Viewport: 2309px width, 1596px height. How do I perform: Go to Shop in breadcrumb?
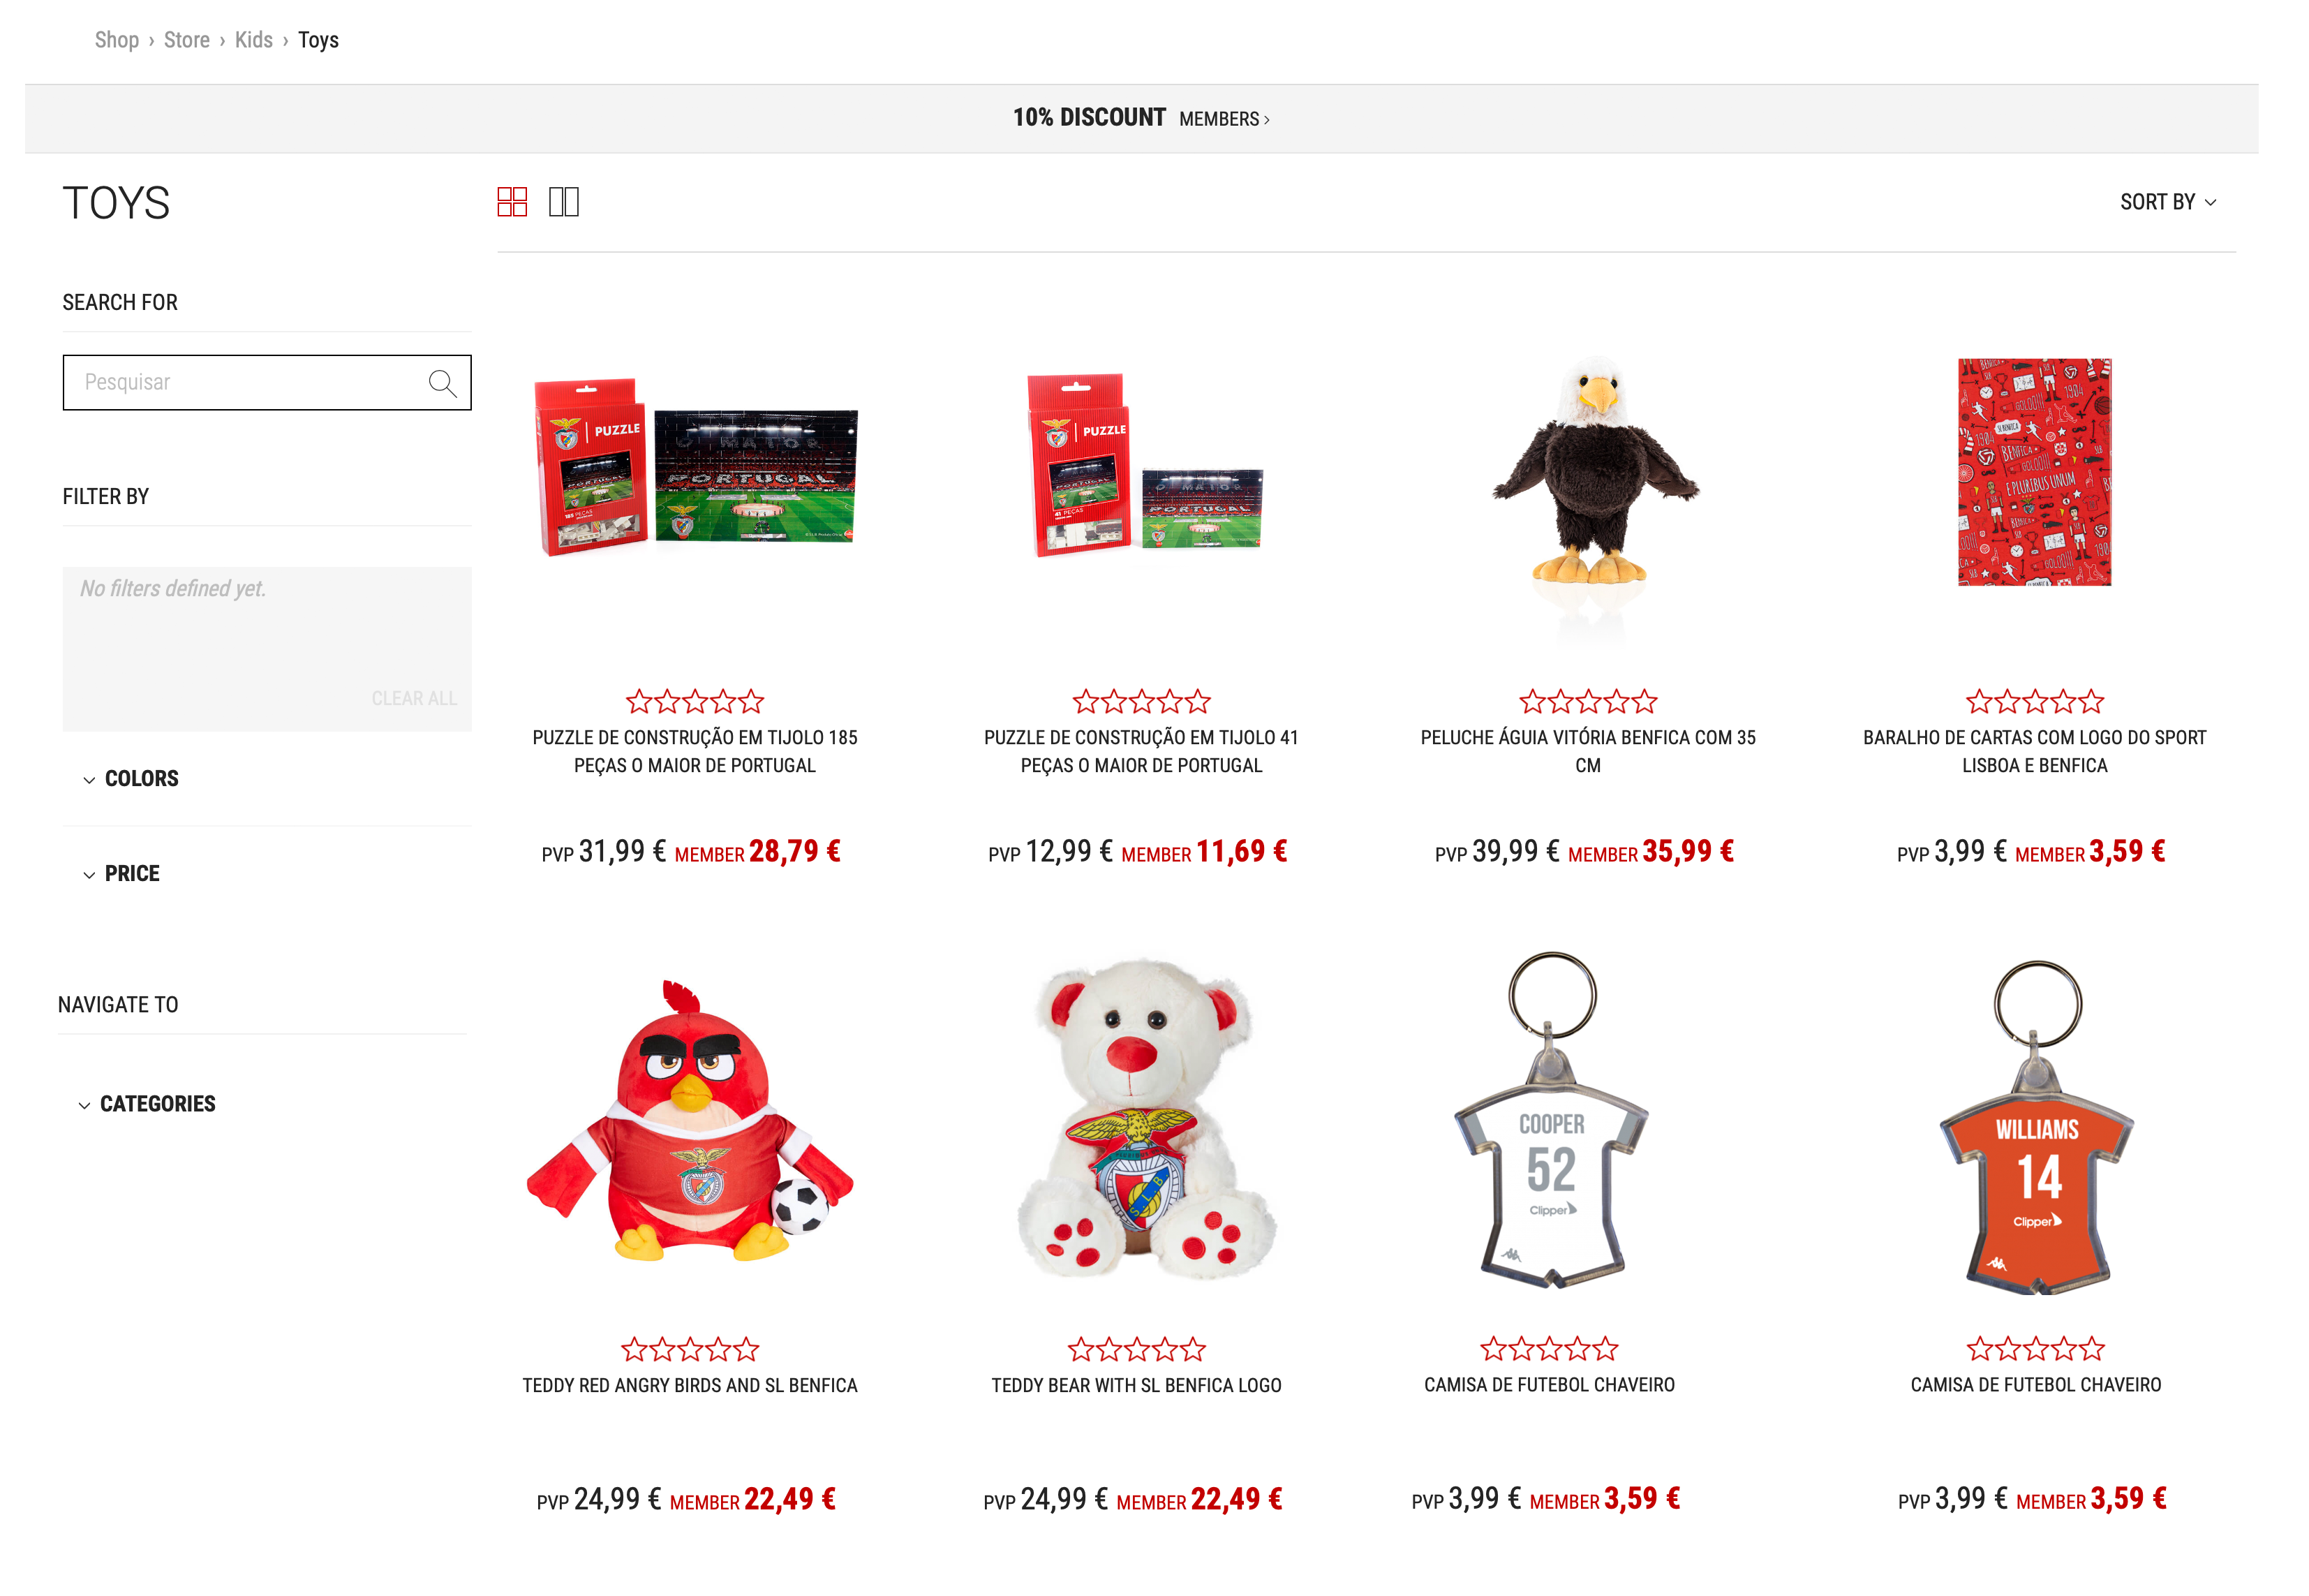(x=117, y=40)
